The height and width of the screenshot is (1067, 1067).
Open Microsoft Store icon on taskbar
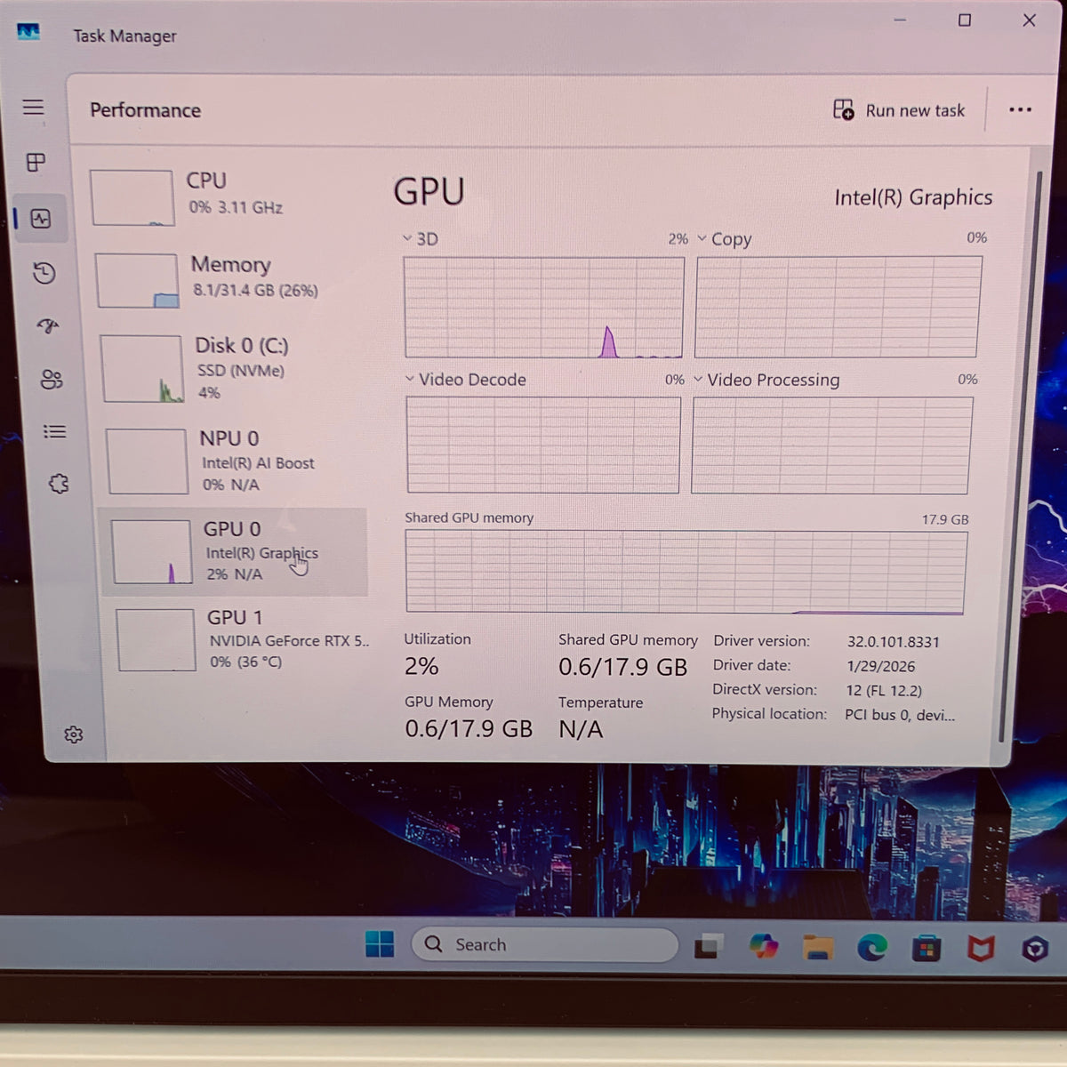pyautogui.click(x=927, y=949)
